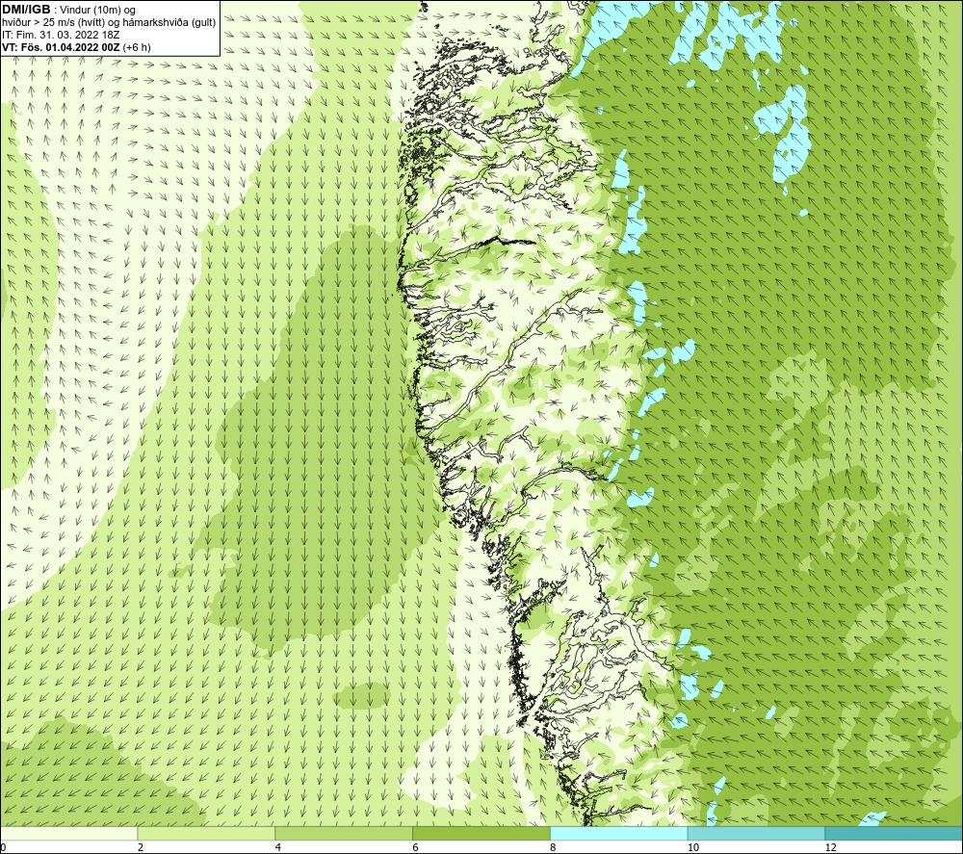Click the '8' label on the scale
Image resolution: width=963 pixels, height=854 pixels.
click(x=554, y=847)
